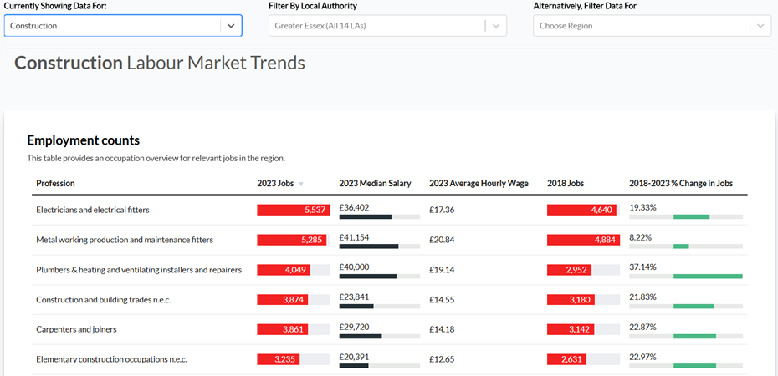Select the Electricians and electrical fitters row
The image size is (778, 376).
pos(93,210)
